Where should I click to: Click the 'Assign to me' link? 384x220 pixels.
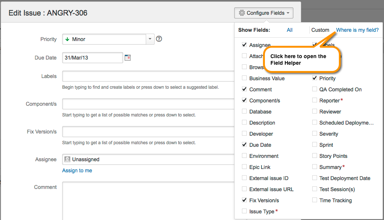pos(77,170)
